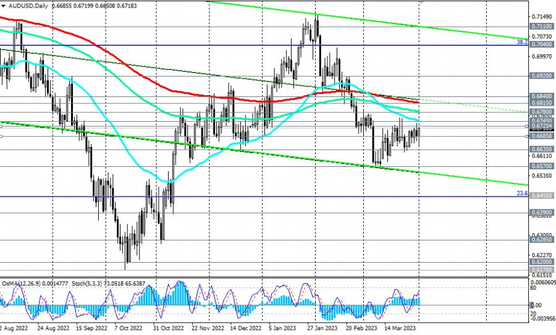Click the 0.63900 price level label
Screen dimensions: 556x335
542,212
